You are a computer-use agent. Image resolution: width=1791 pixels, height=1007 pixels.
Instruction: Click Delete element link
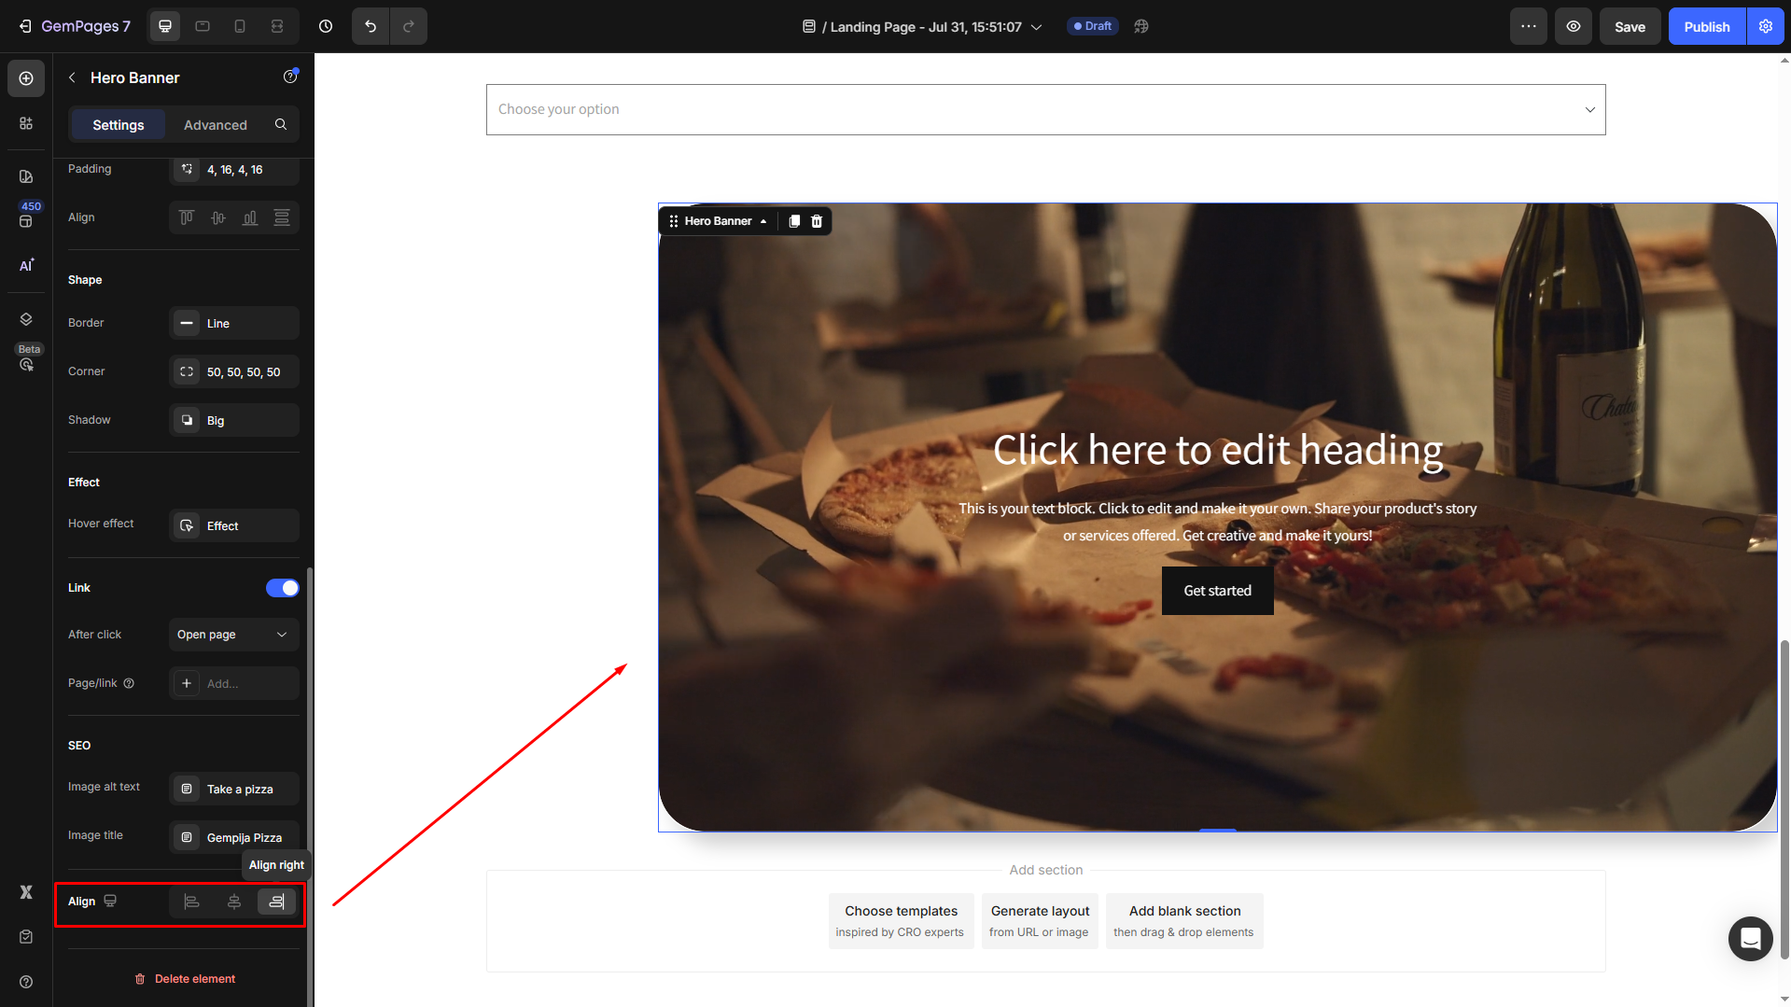(x=185, y=979)
